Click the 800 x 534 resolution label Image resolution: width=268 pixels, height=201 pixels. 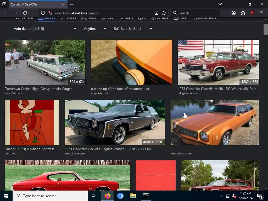(x=77, y=82)
